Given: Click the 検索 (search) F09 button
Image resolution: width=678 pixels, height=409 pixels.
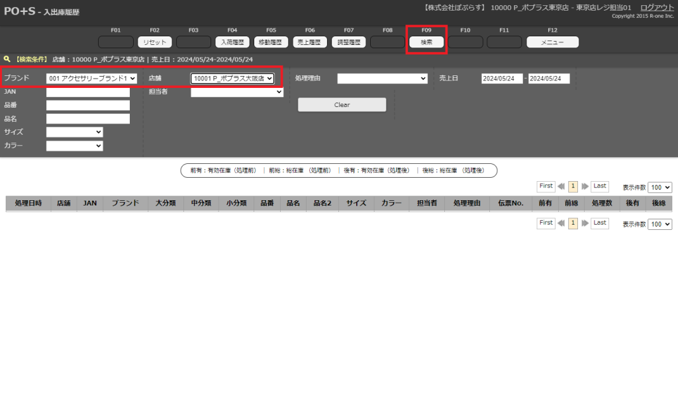Looking at the screenshot, I should point(426,42).
